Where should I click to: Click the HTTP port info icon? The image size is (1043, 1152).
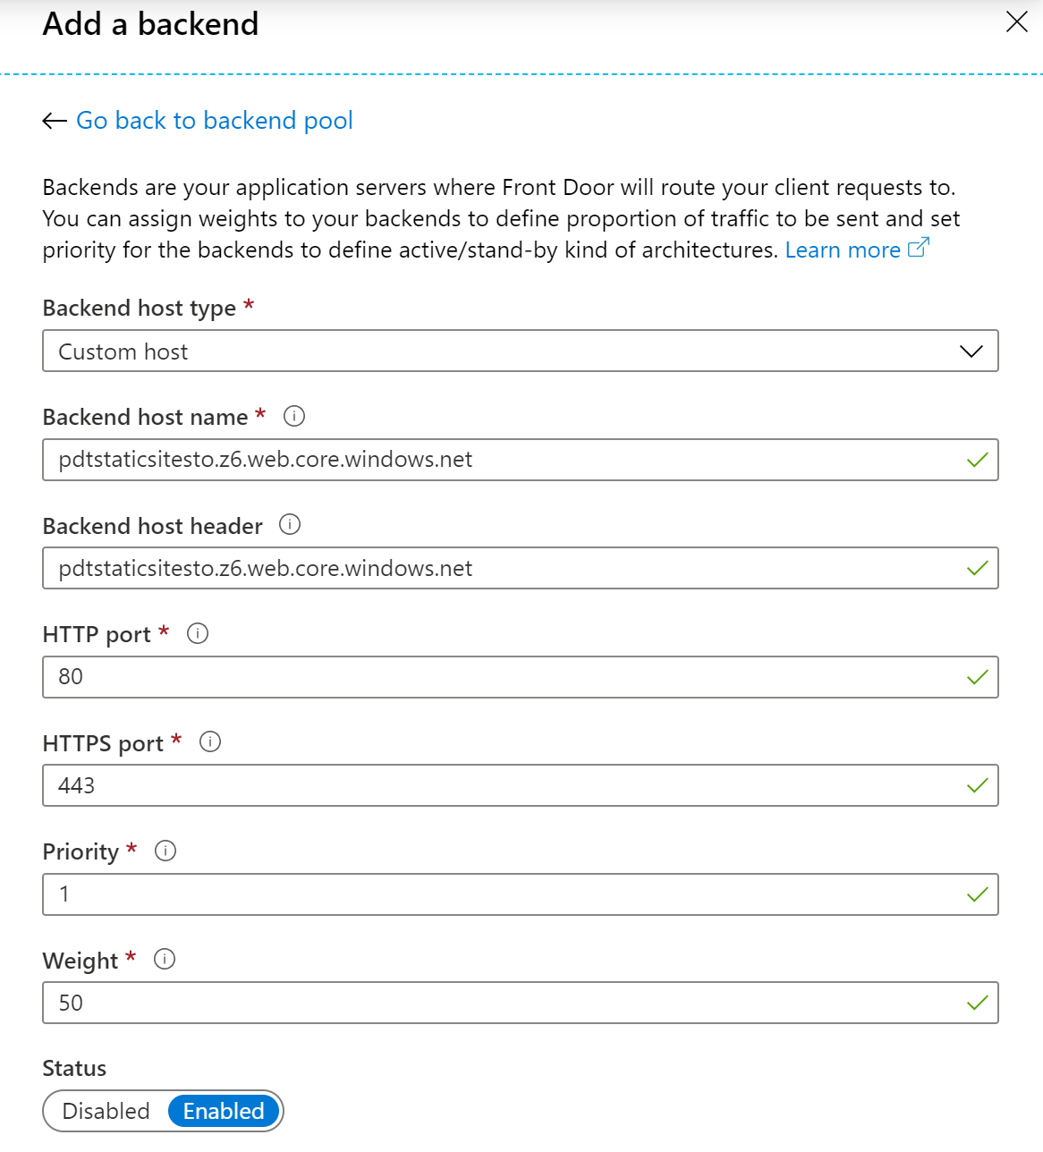pos(198,634)
